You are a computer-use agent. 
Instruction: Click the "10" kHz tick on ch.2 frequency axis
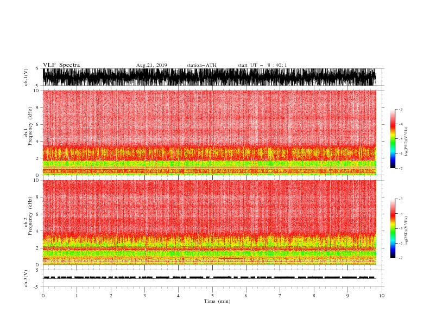36,180
